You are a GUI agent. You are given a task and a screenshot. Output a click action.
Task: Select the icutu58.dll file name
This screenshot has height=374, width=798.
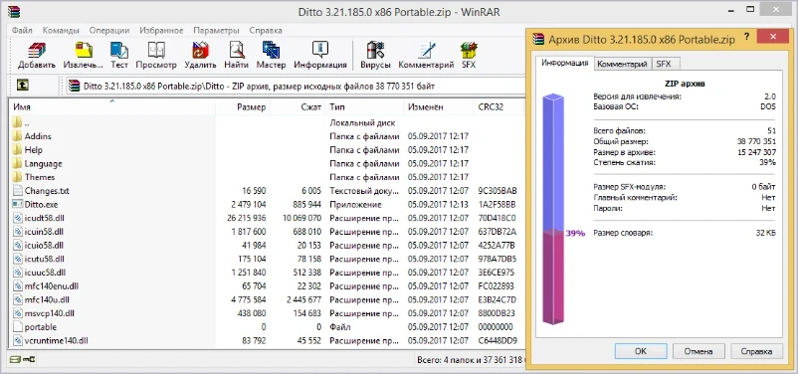[x=44, y=259]
